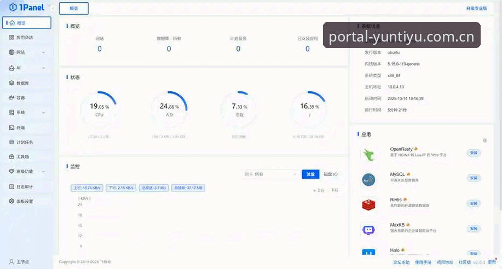This screenshot has height=269, width=502.
Task: Click the 日志审计 log icon
Action: [x=11, y=186]
